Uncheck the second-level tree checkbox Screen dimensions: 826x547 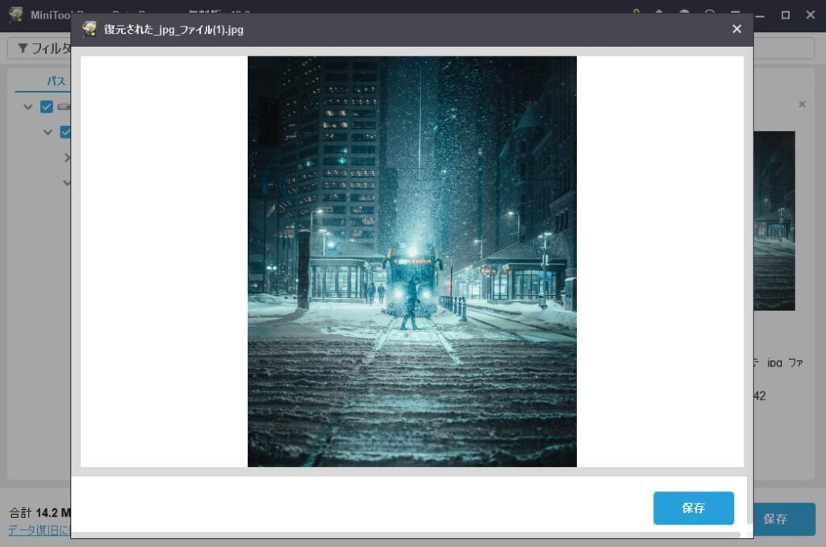[x=65, y=132]
